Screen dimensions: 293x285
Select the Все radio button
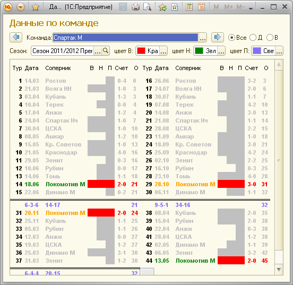click(231, 38)
